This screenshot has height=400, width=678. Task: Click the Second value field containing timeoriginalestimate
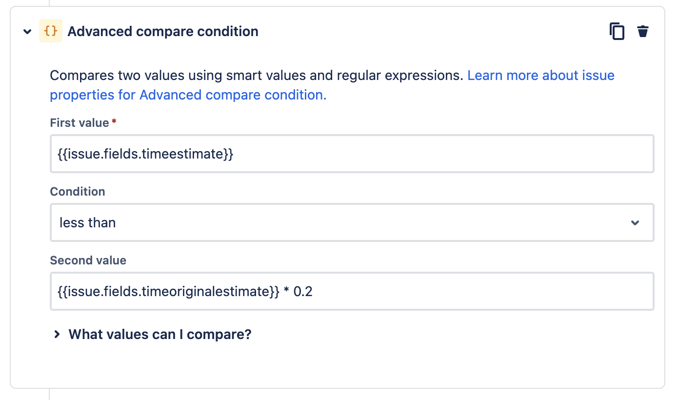pyautogui.click(x=351, y=290)
